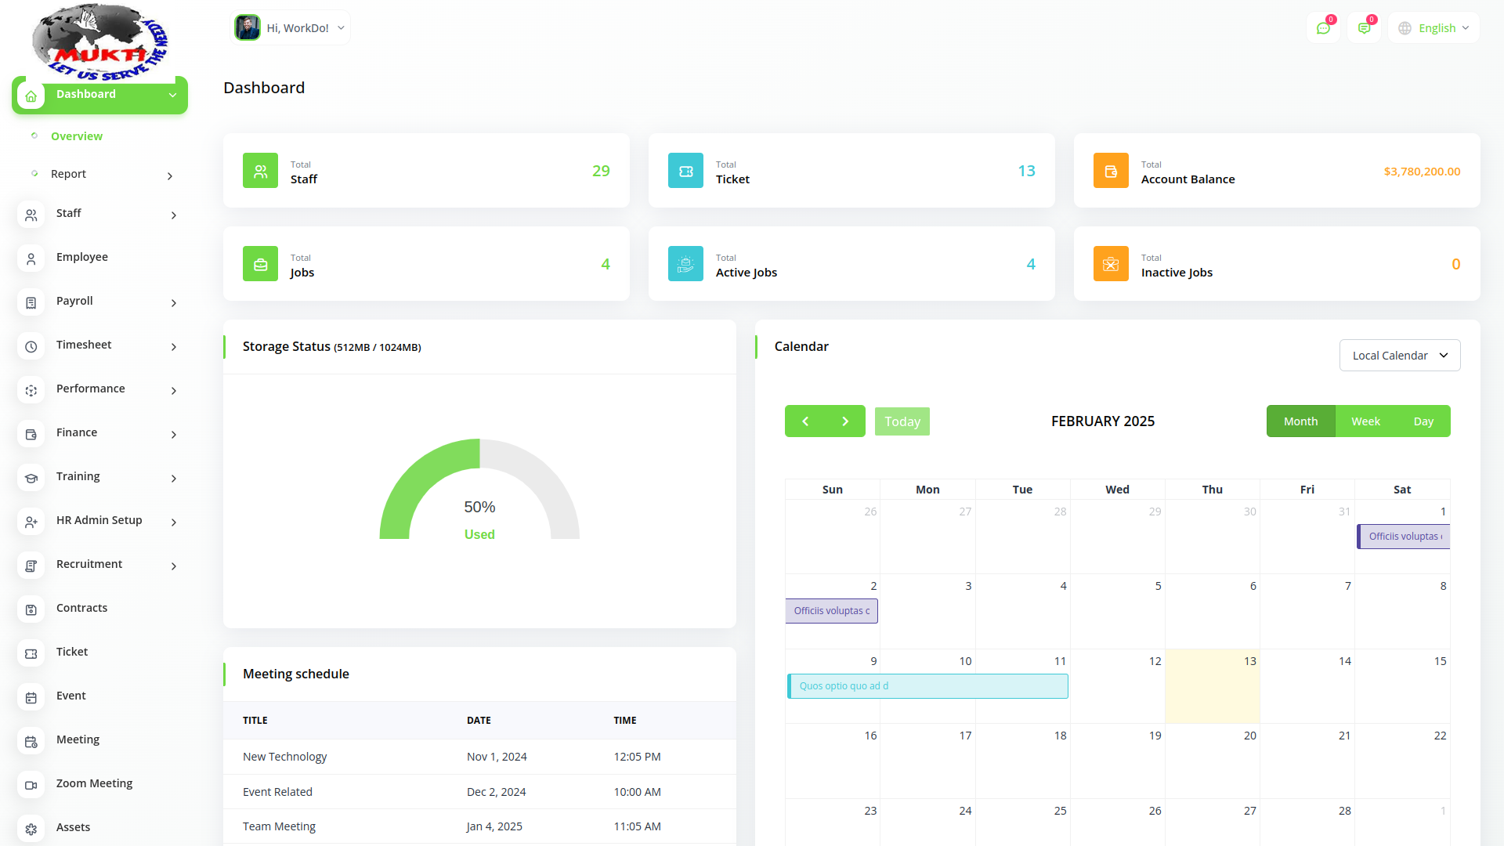Open the notifications icon next to language
Viewport: 1504px width, 846px height.
(1364, 28)
